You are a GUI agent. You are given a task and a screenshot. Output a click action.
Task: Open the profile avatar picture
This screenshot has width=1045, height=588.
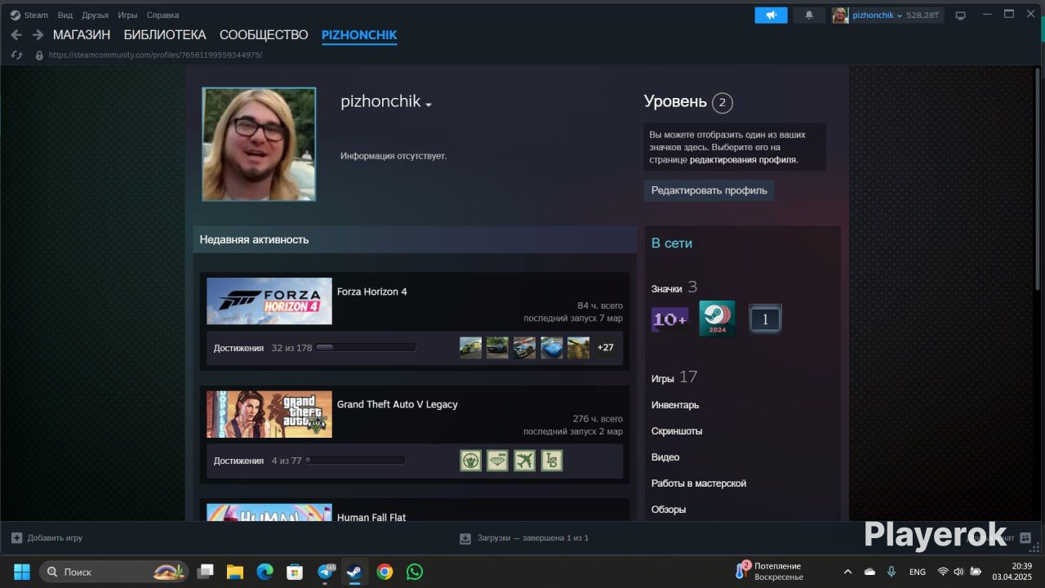(259, 145)
